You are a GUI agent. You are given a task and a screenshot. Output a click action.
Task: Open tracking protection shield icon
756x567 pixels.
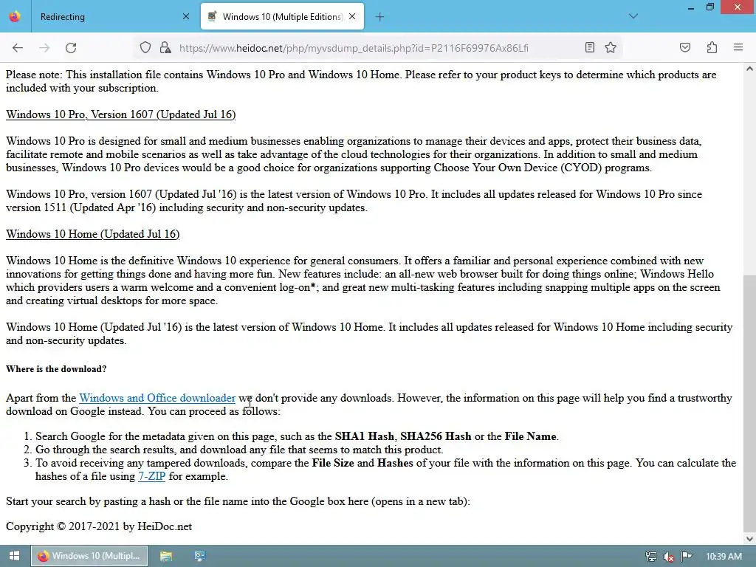pos(145,48)
